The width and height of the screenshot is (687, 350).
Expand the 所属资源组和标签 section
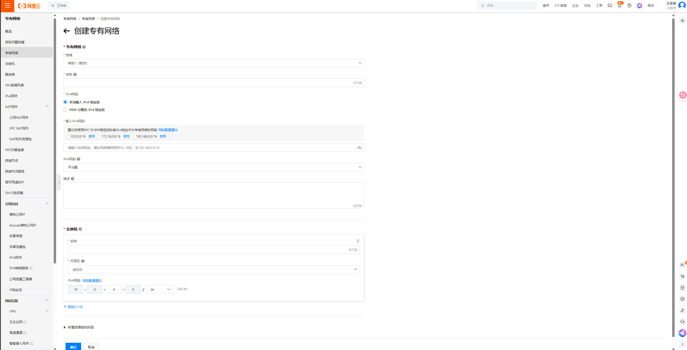(79, 327)
